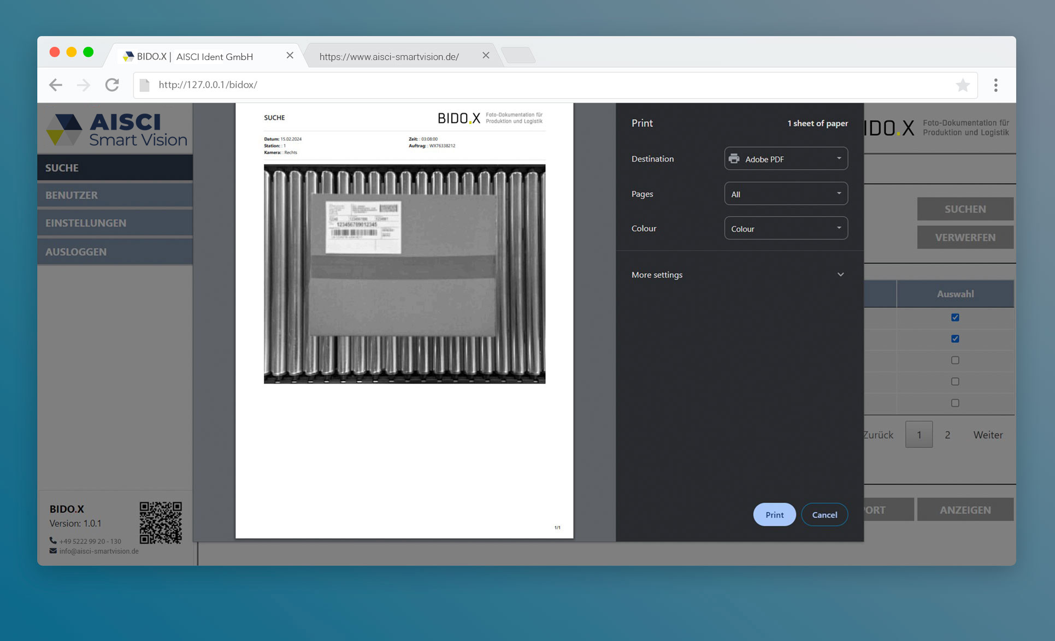Viewport: 1055px width, 641px height.
Task: Expand More settings section
Action: 738,275
